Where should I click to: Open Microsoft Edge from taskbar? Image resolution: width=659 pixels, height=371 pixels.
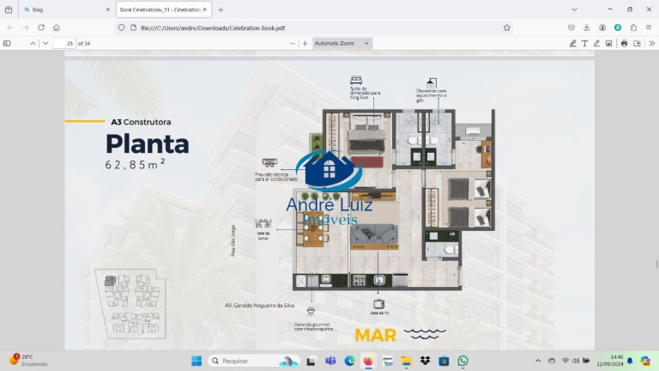pos(349,361)
